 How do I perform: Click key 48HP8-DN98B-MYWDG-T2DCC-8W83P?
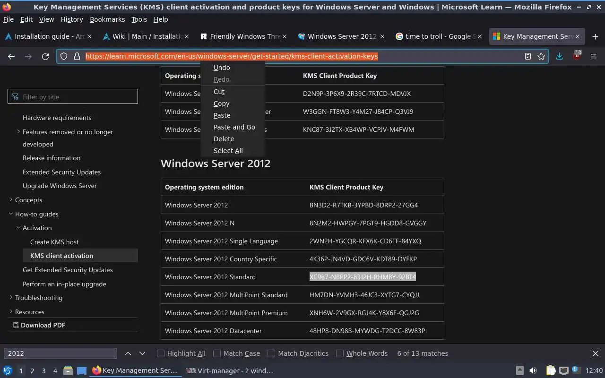(367, 331)
